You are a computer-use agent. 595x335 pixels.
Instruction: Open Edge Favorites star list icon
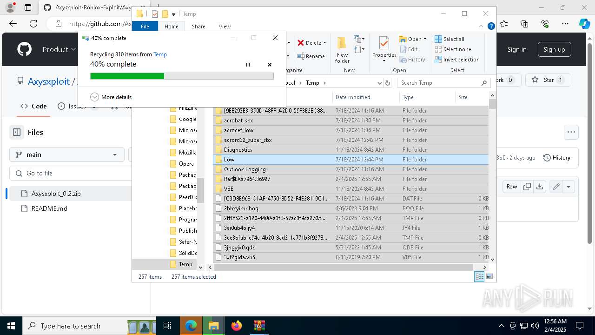[504, 24]
